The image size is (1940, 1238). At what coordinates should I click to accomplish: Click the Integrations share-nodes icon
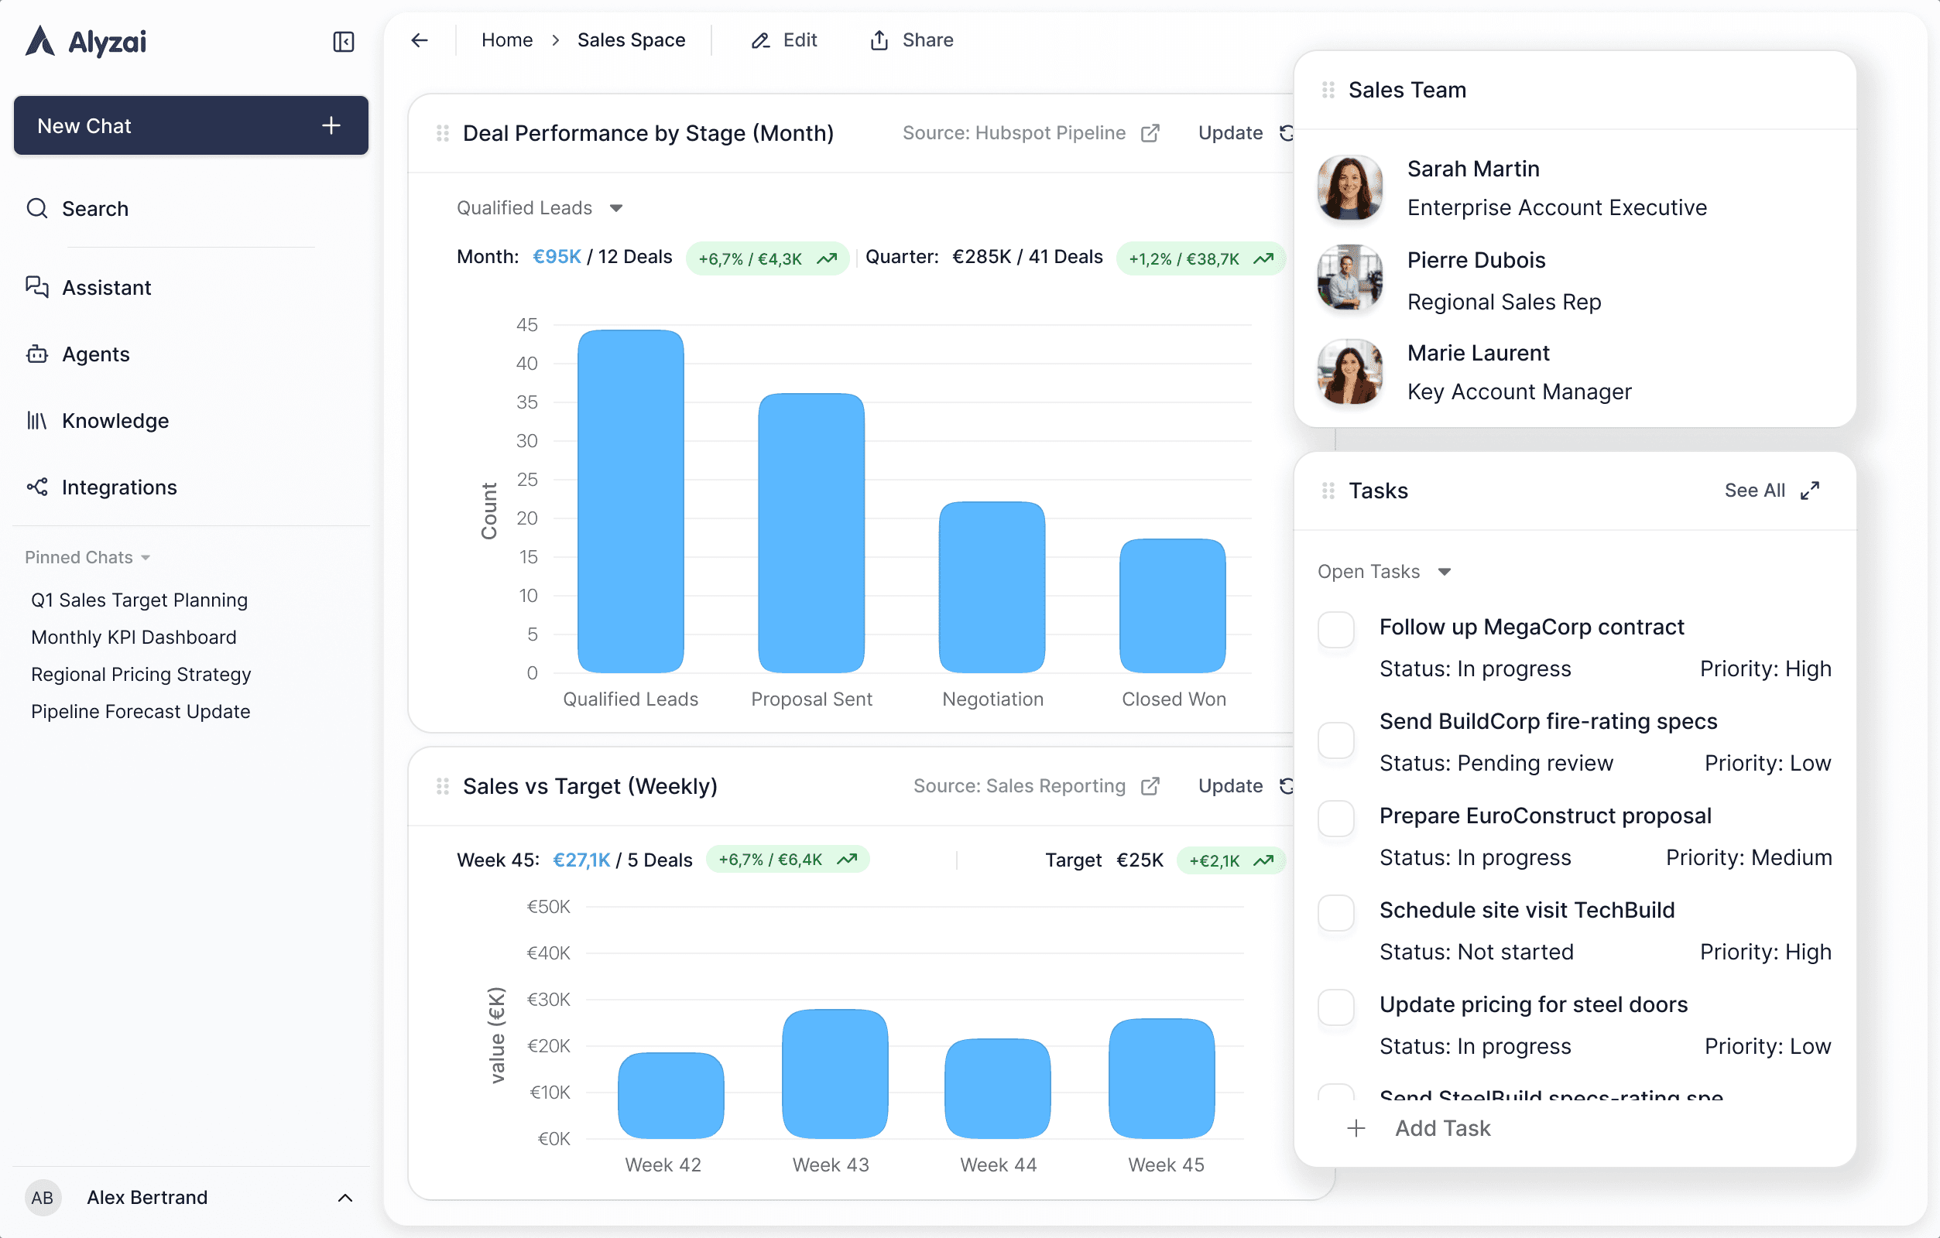coord(37,487)
